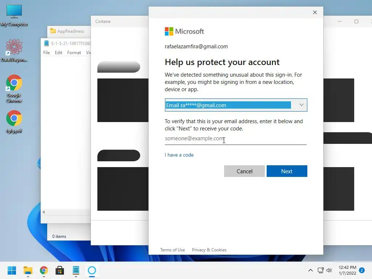This screenshot has width=372, height=279.
Task: Click the '0 items' status in File Explorer
Action: (59, 236)
